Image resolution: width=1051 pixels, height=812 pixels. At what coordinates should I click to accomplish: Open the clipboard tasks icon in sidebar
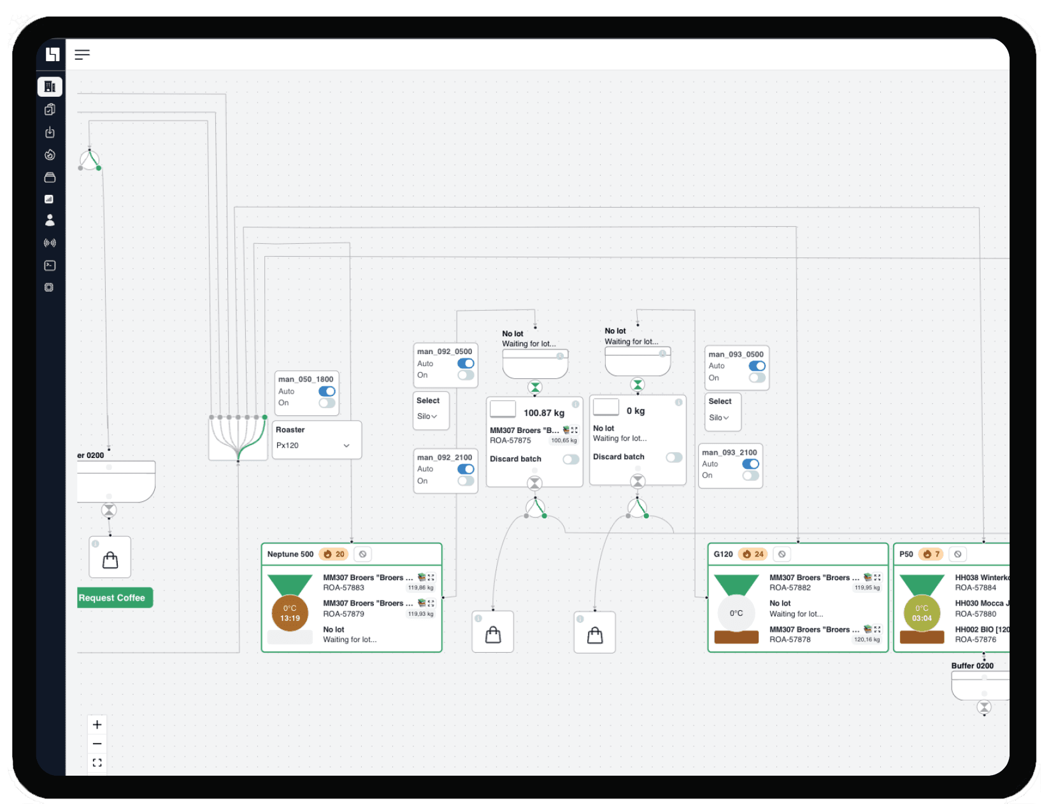[50, 110]
